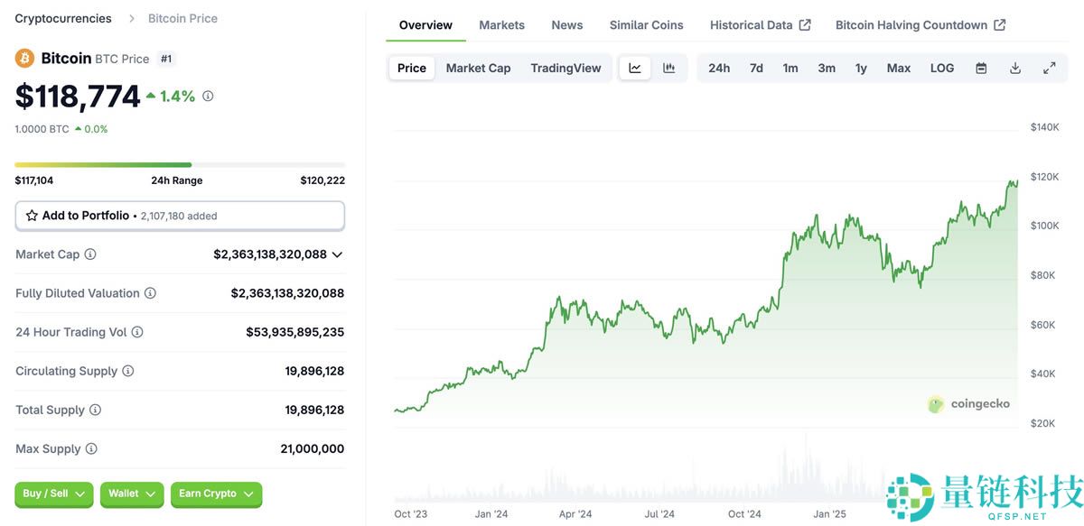Image resolution: width=1084 pixels, height=526 pixels.
Task: Click info icon beside Circulating Supply
Action: 128,371
